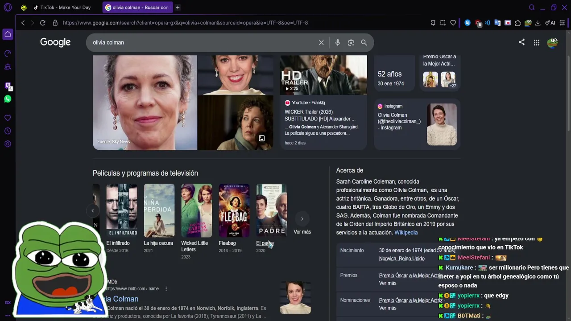Reload the current page
This screenshot has width=571, height=321.
43,23
